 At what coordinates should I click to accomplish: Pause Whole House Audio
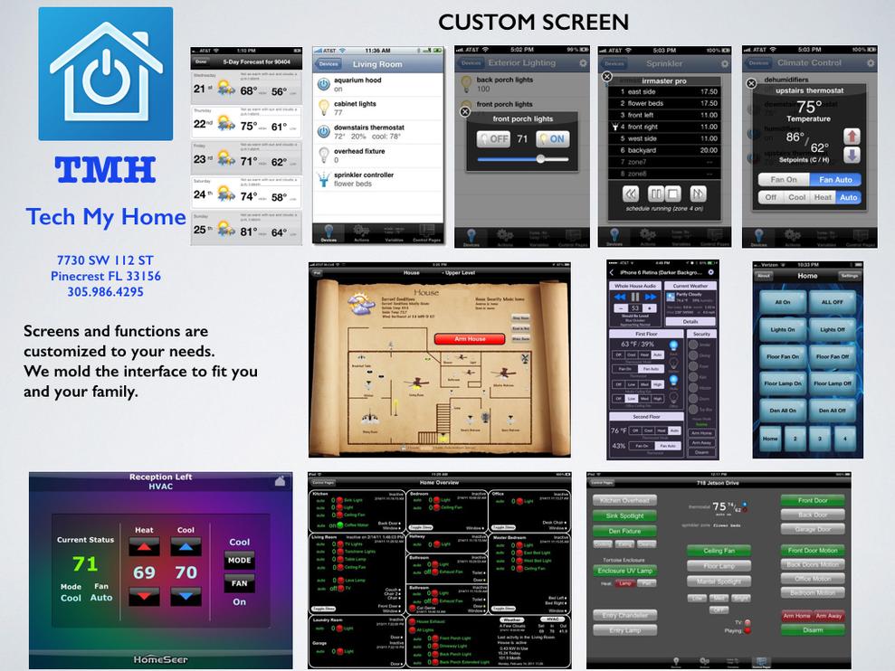click(x=634, y=297)
